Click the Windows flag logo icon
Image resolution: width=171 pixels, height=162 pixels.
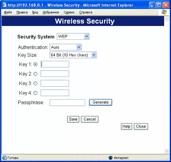pos(164,12)
